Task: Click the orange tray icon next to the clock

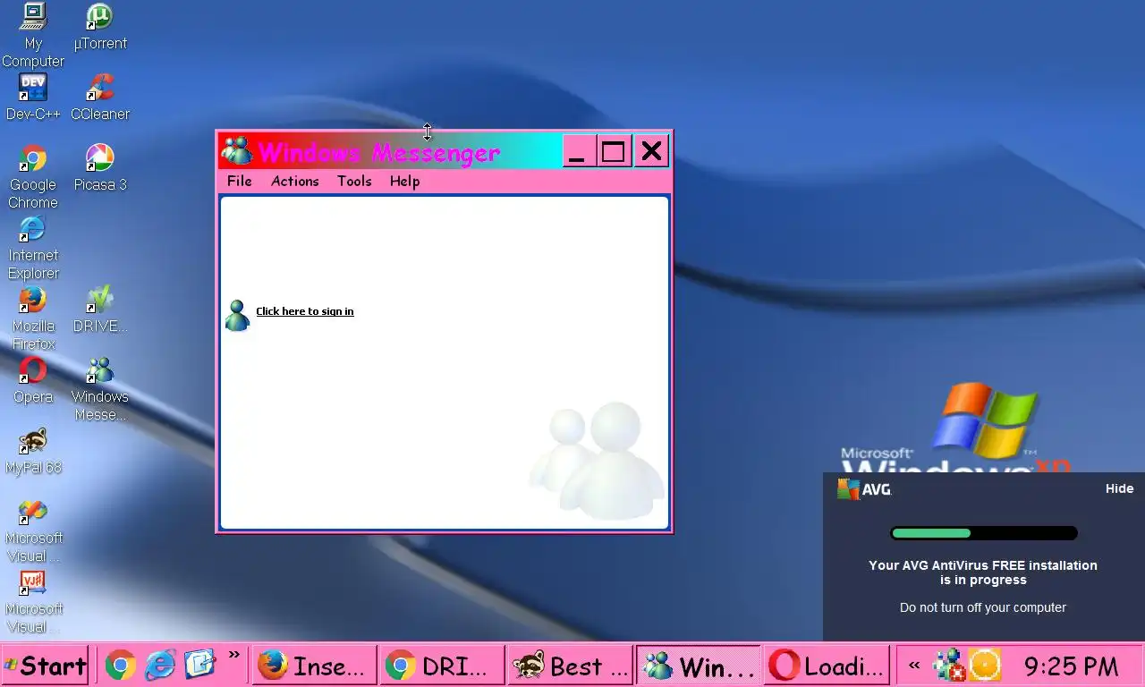Action: [x=985, y=666]
